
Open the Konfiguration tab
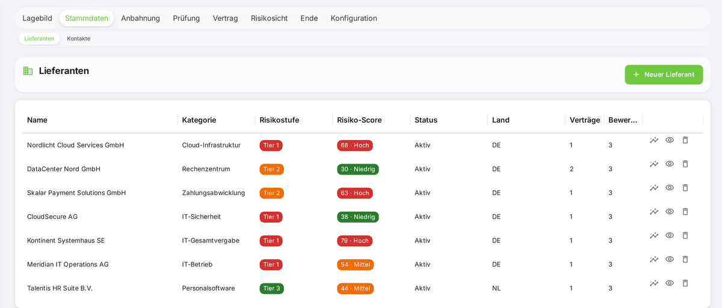point(354,18)
